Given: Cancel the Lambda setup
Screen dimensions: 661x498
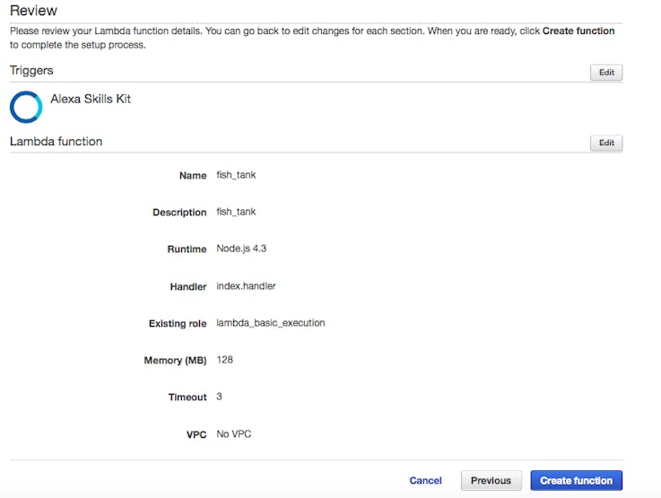Looking at the screenshot, I should [x=425, y=480].
